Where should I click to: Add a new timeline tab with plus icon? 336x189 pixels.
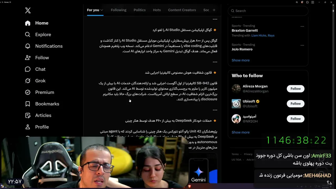click(x=214, y=10)
